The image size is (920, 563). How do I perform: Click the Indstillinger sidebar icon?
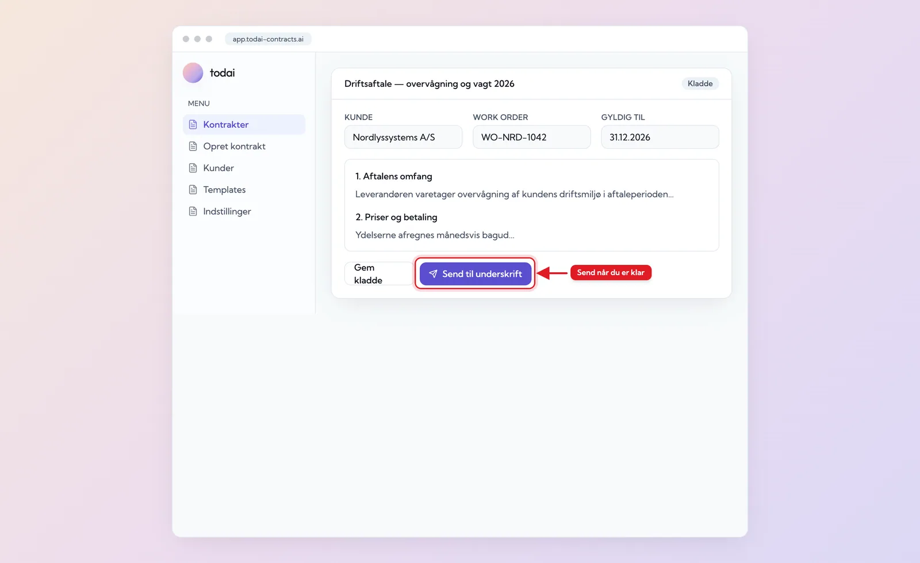tap(193, 211)
